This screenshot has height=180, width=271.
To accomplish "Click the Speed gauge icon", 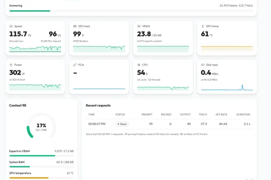I will pos(11,26).
